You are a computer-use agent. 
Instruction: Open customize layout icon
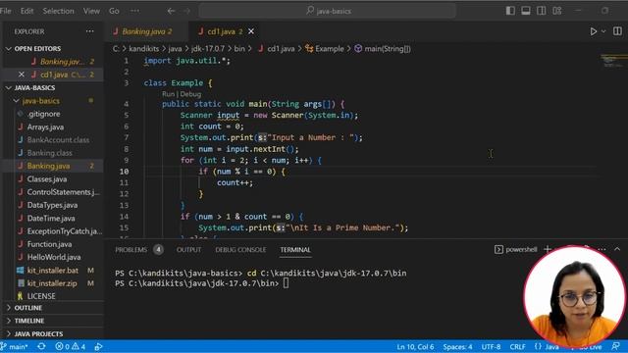click(x=557, y=11)
